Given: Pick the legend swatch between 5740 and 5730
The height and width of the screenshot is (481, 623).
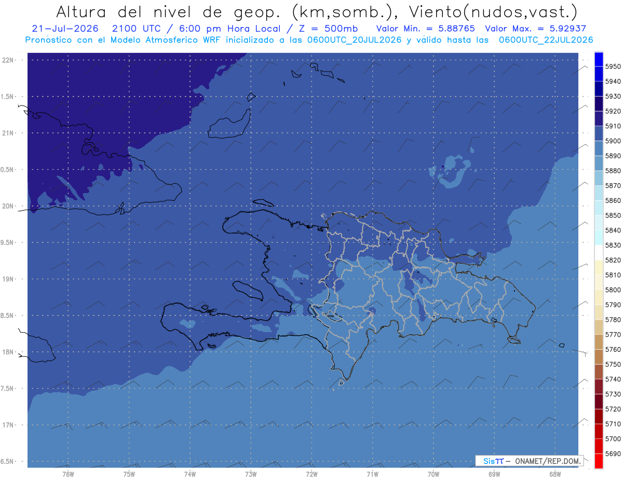Looking at the screenshot, I should (x=599, y=387).
